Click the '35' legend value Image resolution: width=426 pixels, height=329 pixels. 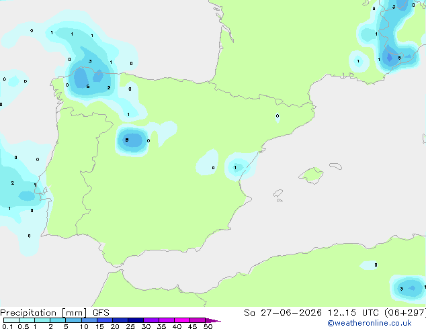pos(161,326)
